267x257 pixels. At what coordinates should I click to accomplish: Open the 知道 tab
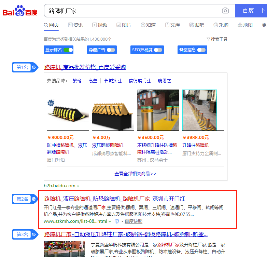pos(148,25)
